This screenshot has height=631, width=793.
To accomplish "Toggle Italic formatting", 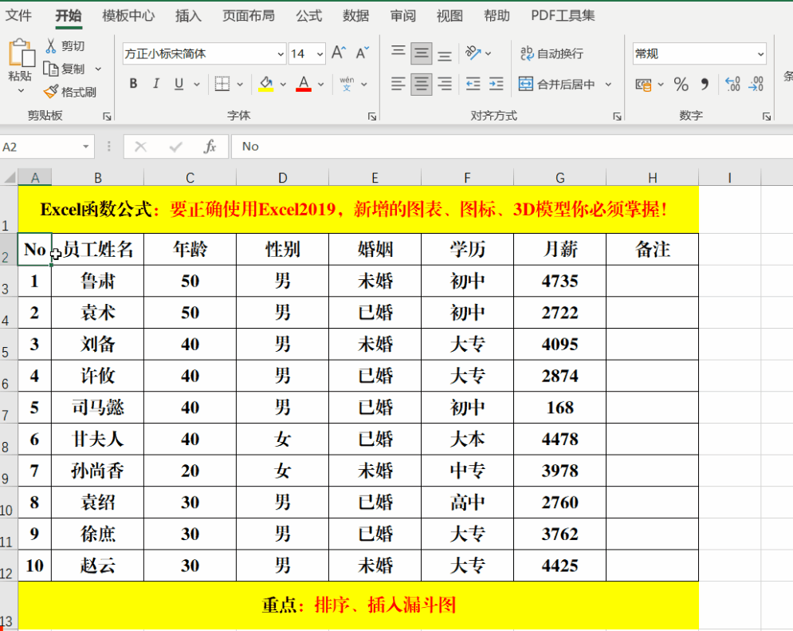I will [x=155, y=84].
